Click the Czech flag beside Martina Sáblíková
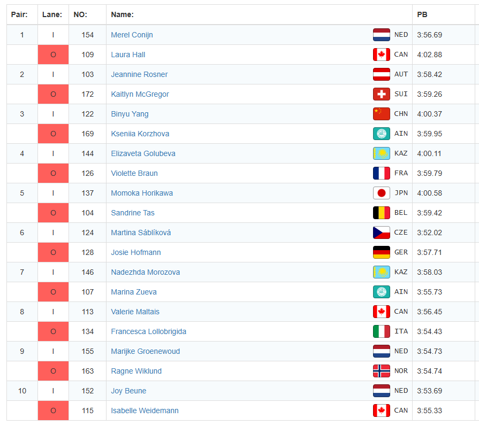This screenshot has width=479, height=426. point(381,233)
